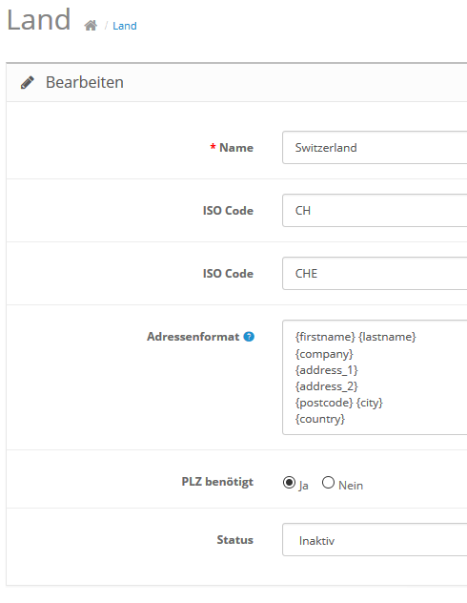Click the PLZ benötigt label

coord(217,482)
